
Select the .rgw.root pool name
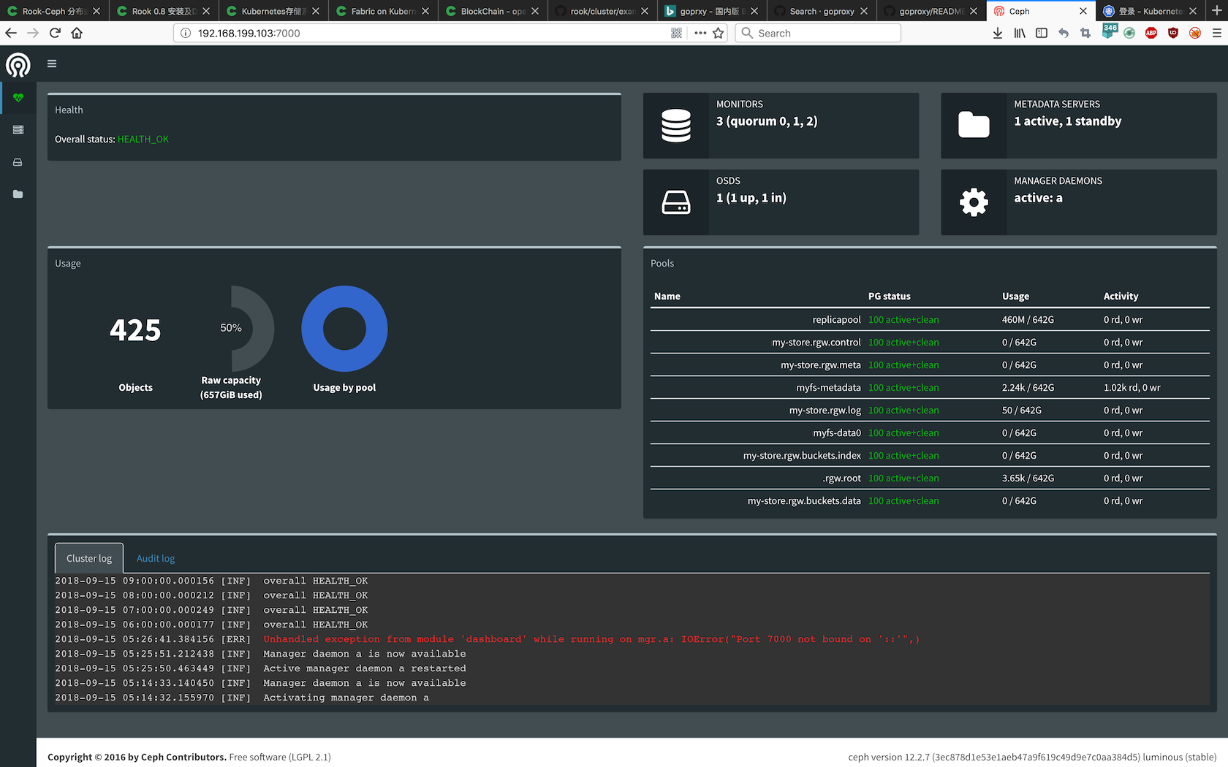point(841,478)
